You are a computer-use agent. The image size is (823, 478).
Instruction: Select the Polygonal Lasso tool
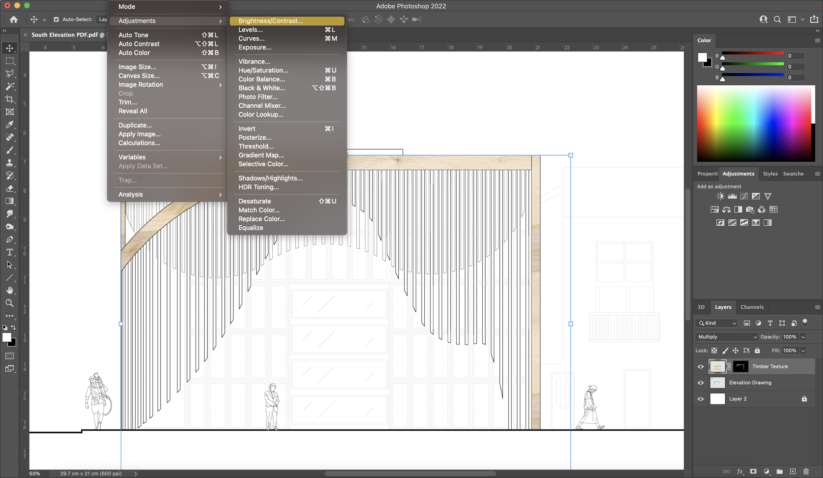[x=10, y=73]
